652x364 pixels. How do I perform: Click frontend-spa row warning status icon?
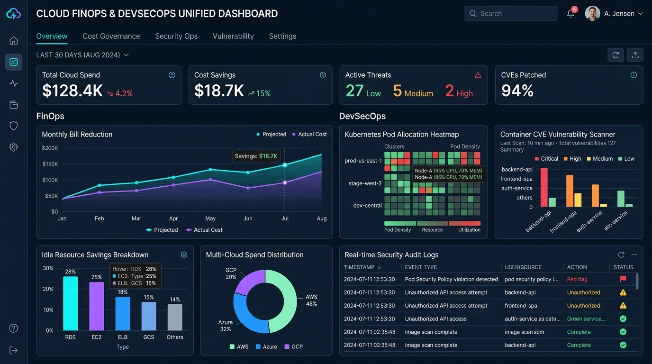tap(623, 306)
